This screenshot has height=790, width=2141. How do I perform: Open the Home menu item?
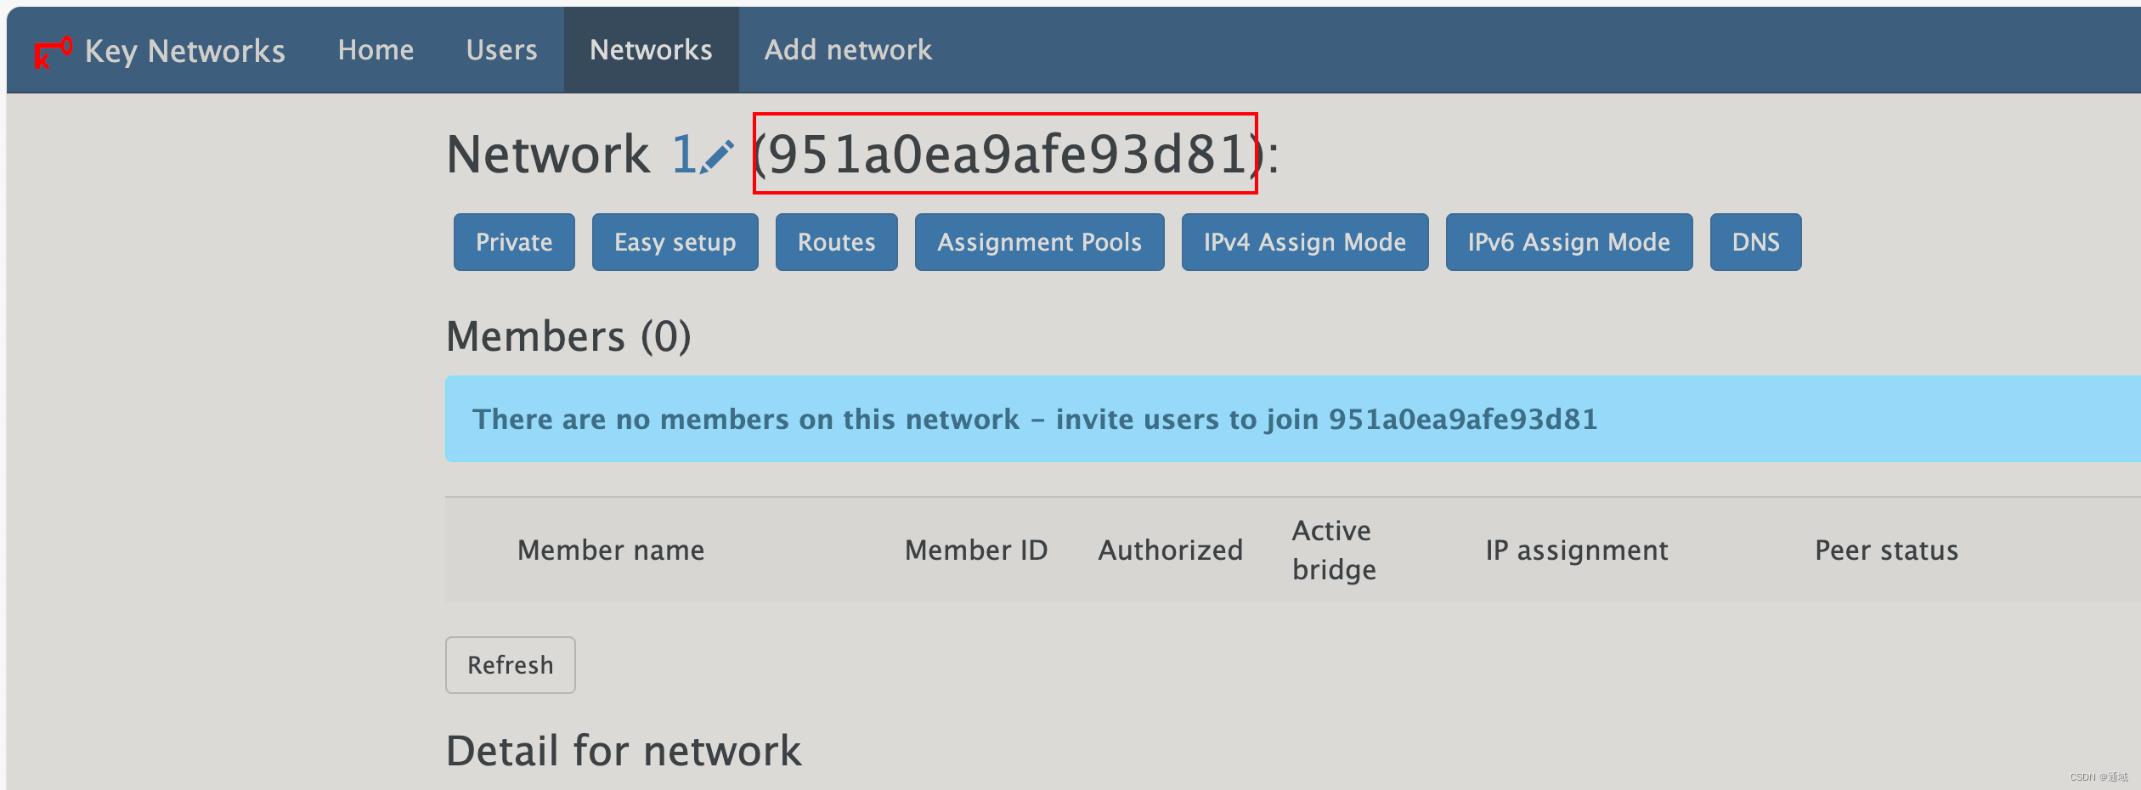(376, 50)
